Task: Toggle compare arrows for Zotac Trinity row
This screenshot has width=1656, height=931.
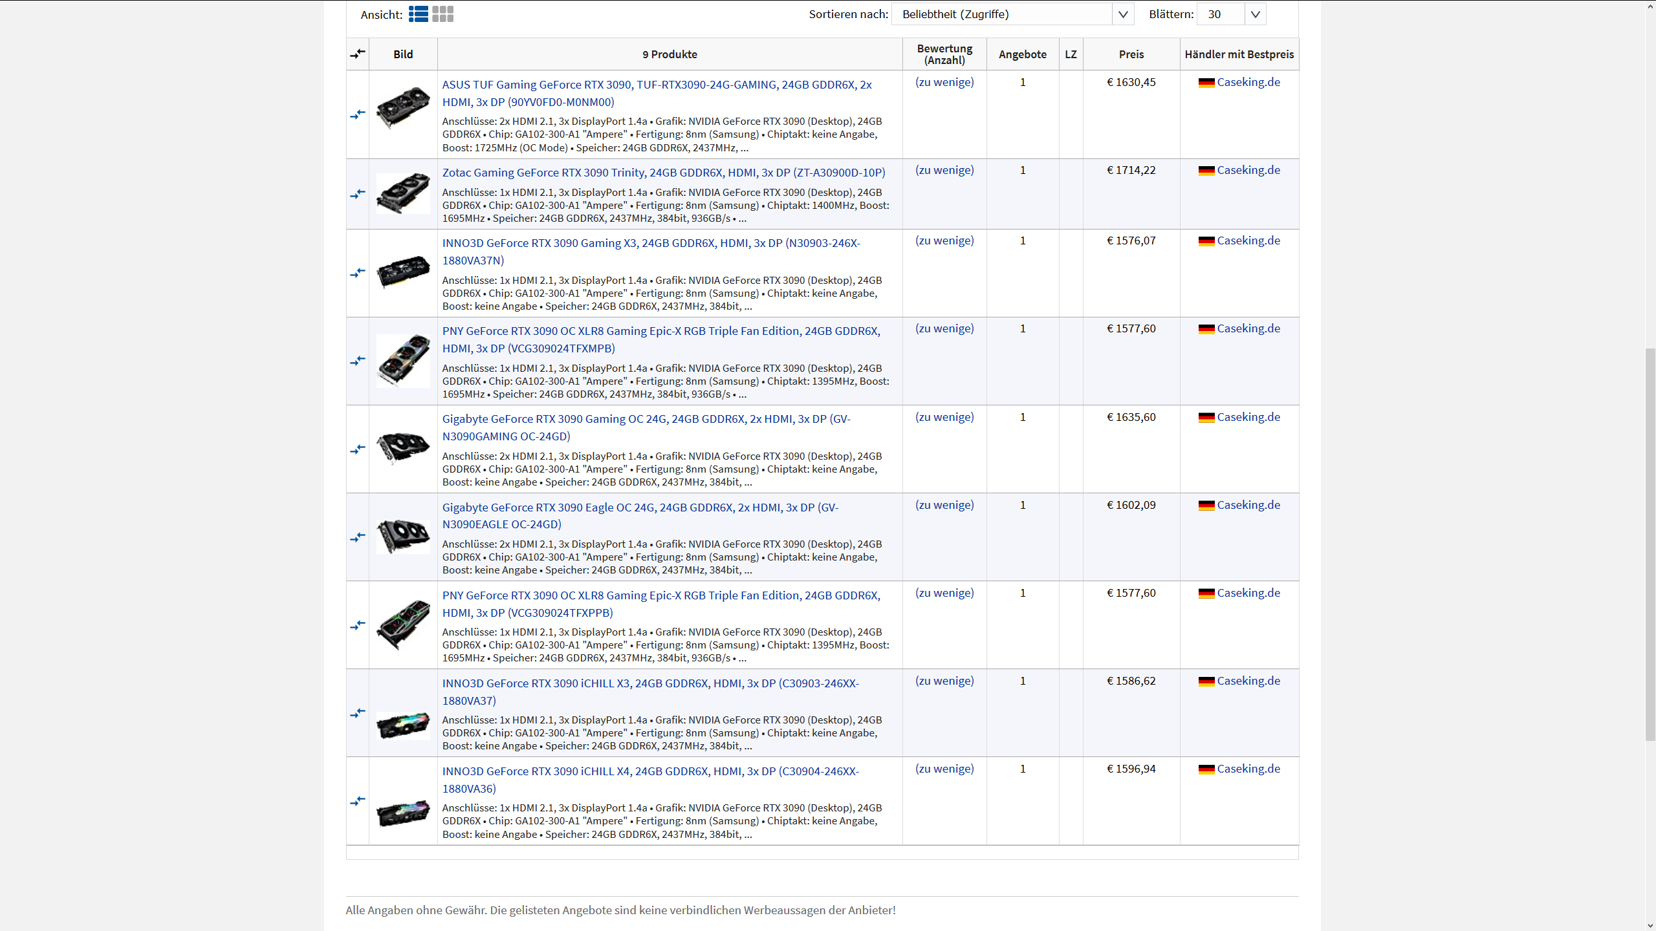Action: pos(358,194)
